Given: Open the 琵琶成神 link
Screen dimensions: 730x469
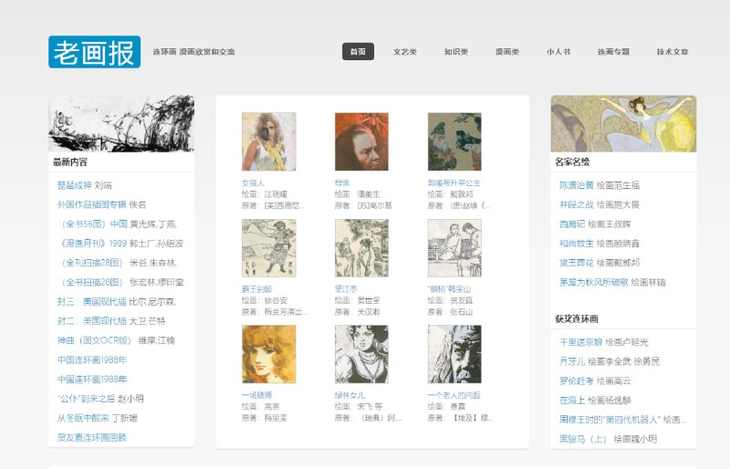Looking at the screenshot, I should point(75,185).
